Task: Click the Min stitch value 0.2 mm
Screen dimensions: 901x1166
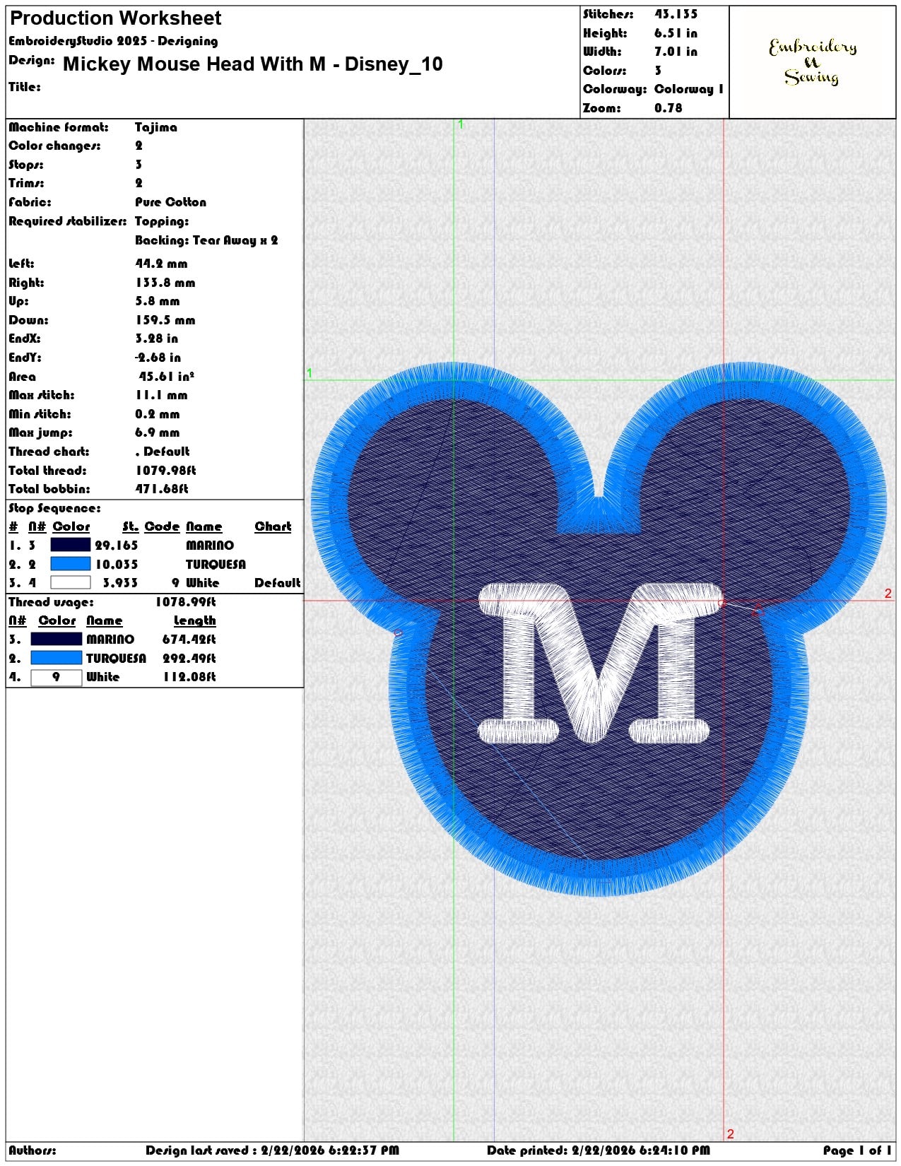Action: pos(158,414)
